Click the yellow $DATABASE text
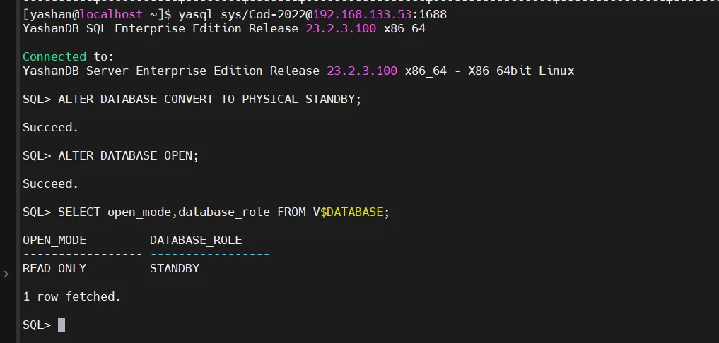The image size is (719, 343). pyautogui.click(x=351, y=212)
